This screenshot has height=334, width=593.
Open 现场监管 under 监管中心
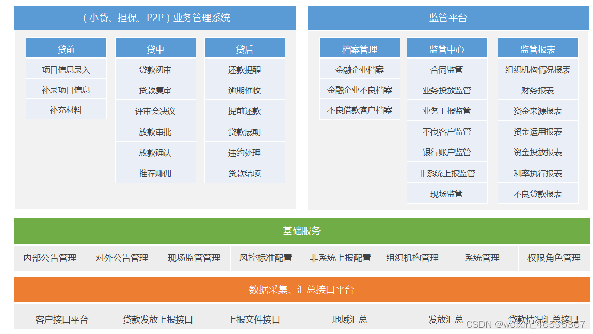447,194
